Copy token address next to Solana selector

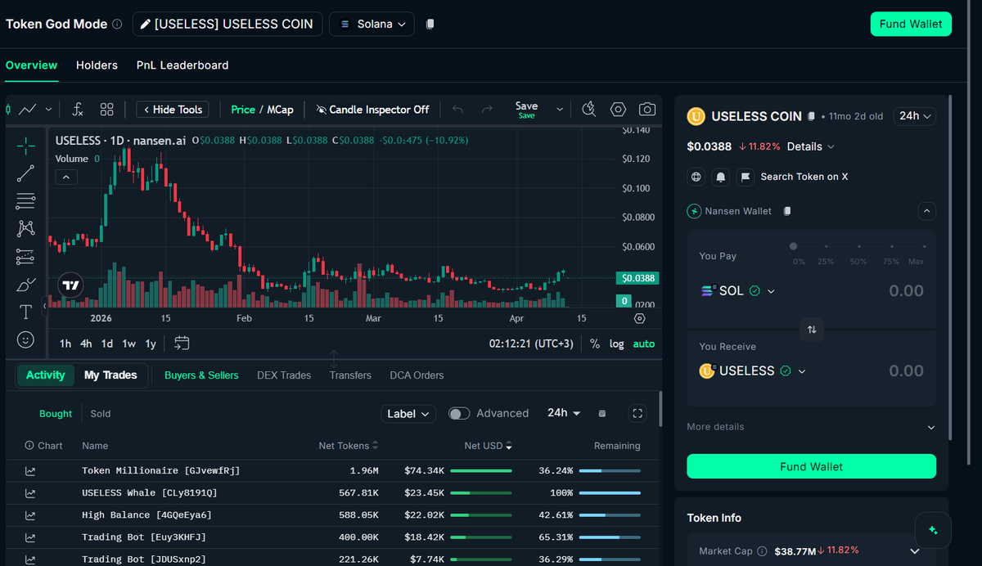430,25
